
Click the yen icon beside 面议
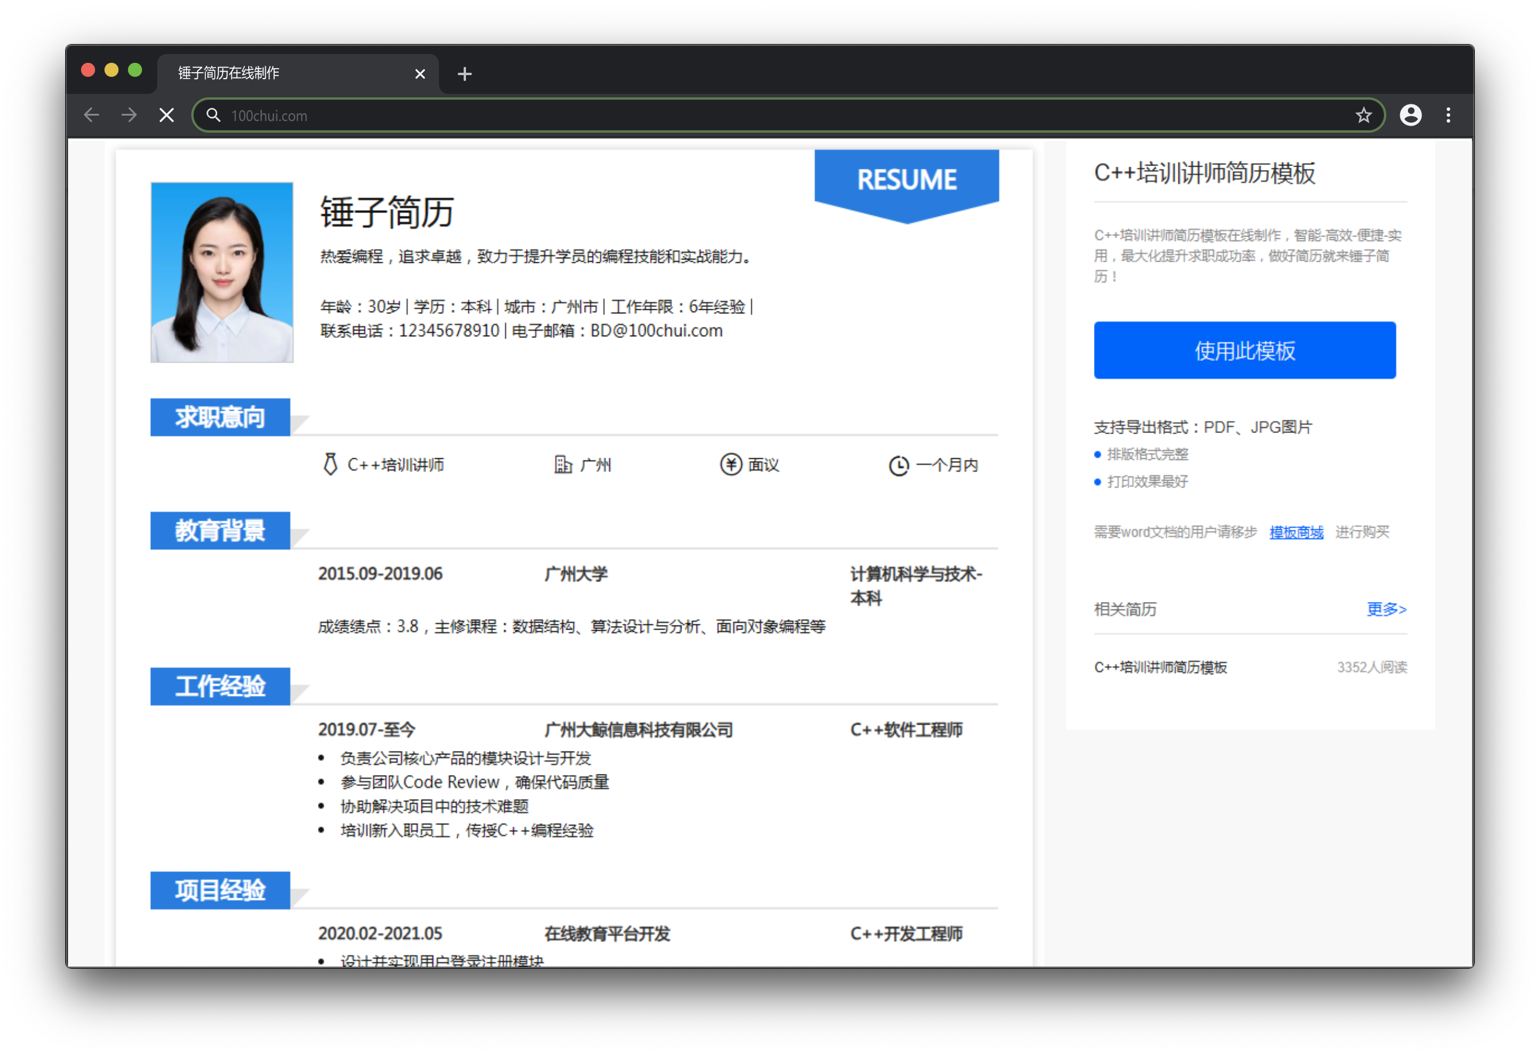pyautogui.click(x=730, y=464)
